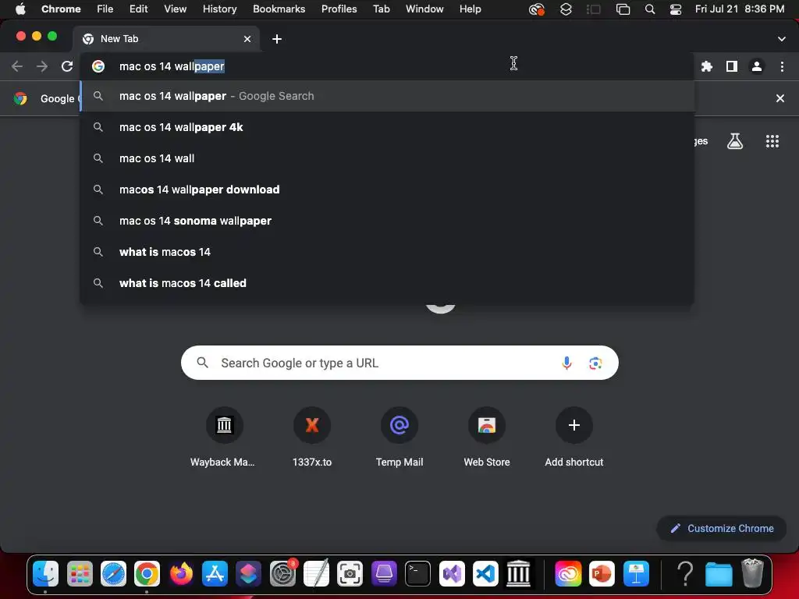This screenshot has width=799, height=599.
Task: Open Safari from the Dock
Action: pos(113,574)
